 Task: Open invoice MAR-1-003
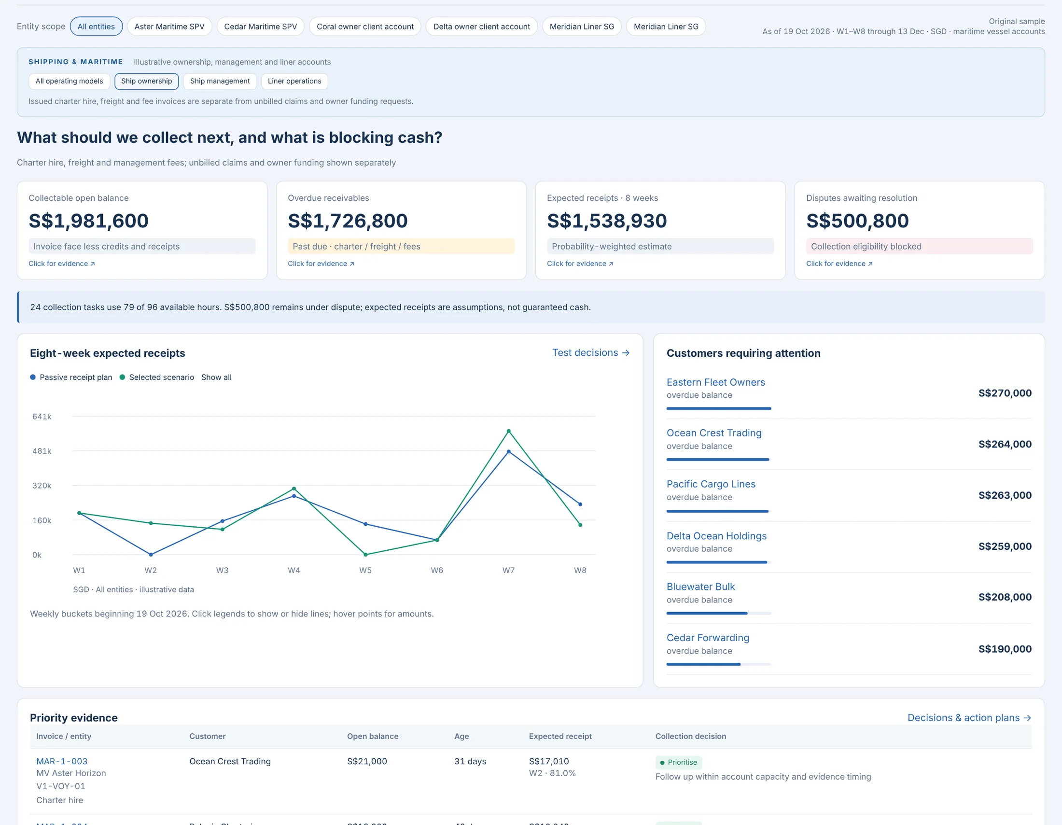click(x=62, y=761)
